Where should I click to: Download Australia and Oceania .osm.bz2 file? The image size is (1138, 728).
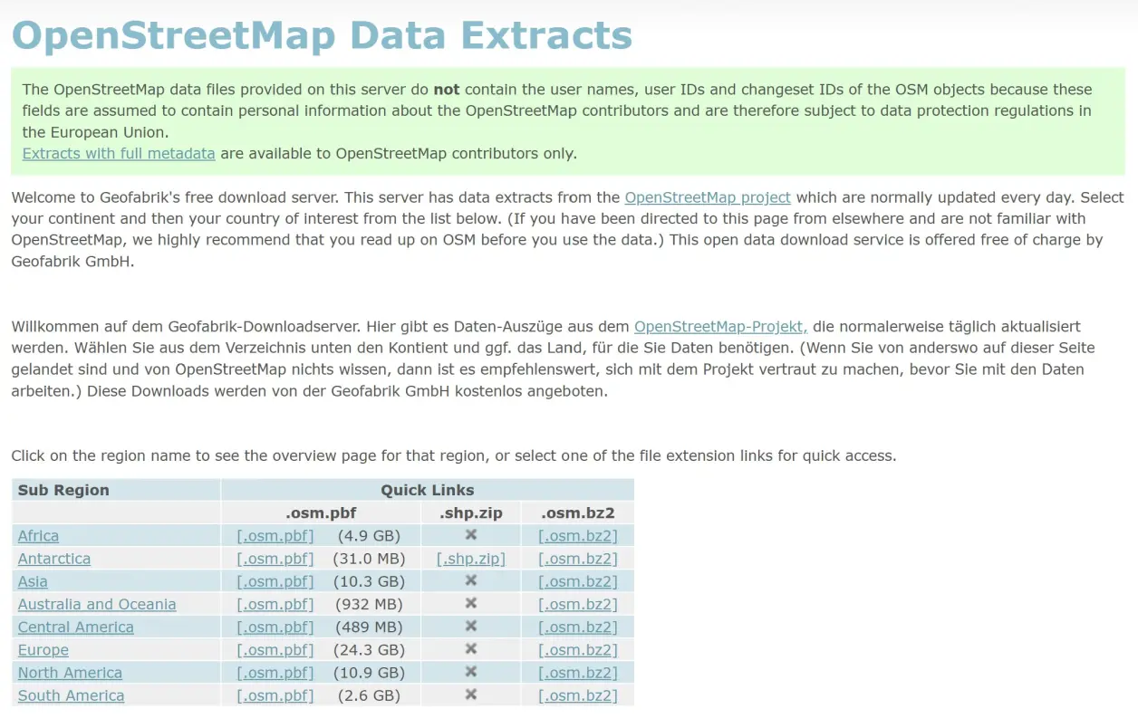pos(578,604)
